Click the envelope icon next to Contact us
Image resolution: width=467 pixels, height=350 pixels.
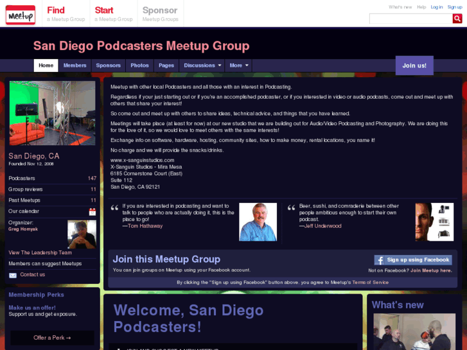pos(13,276)
